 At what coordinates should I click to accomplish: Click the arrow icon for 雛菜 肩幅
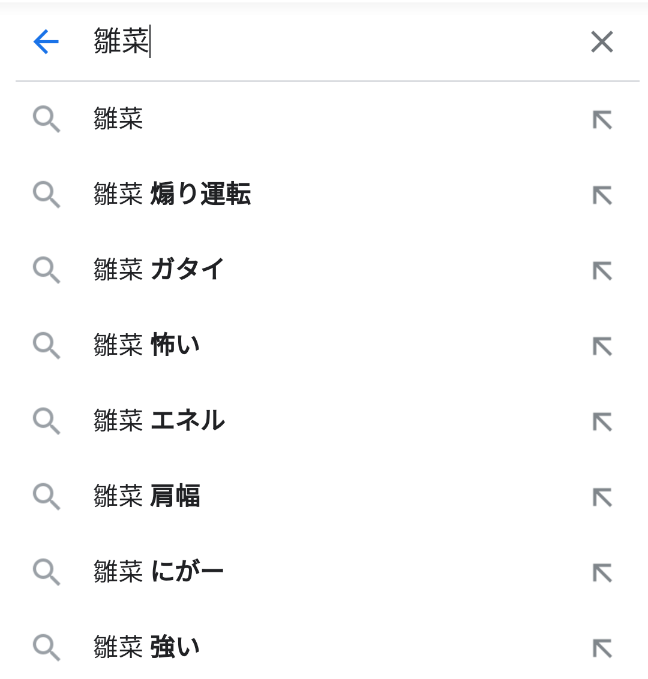(x=602, y=497)
